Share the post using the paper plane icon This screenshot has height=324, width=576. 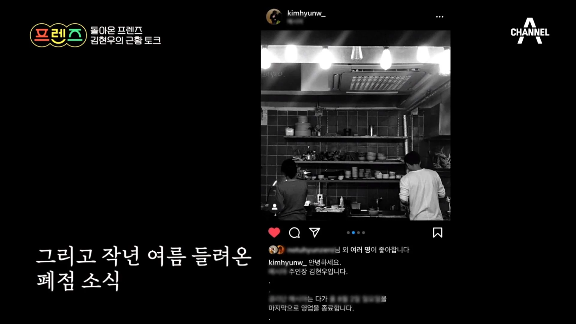click(x=314, y=232)
